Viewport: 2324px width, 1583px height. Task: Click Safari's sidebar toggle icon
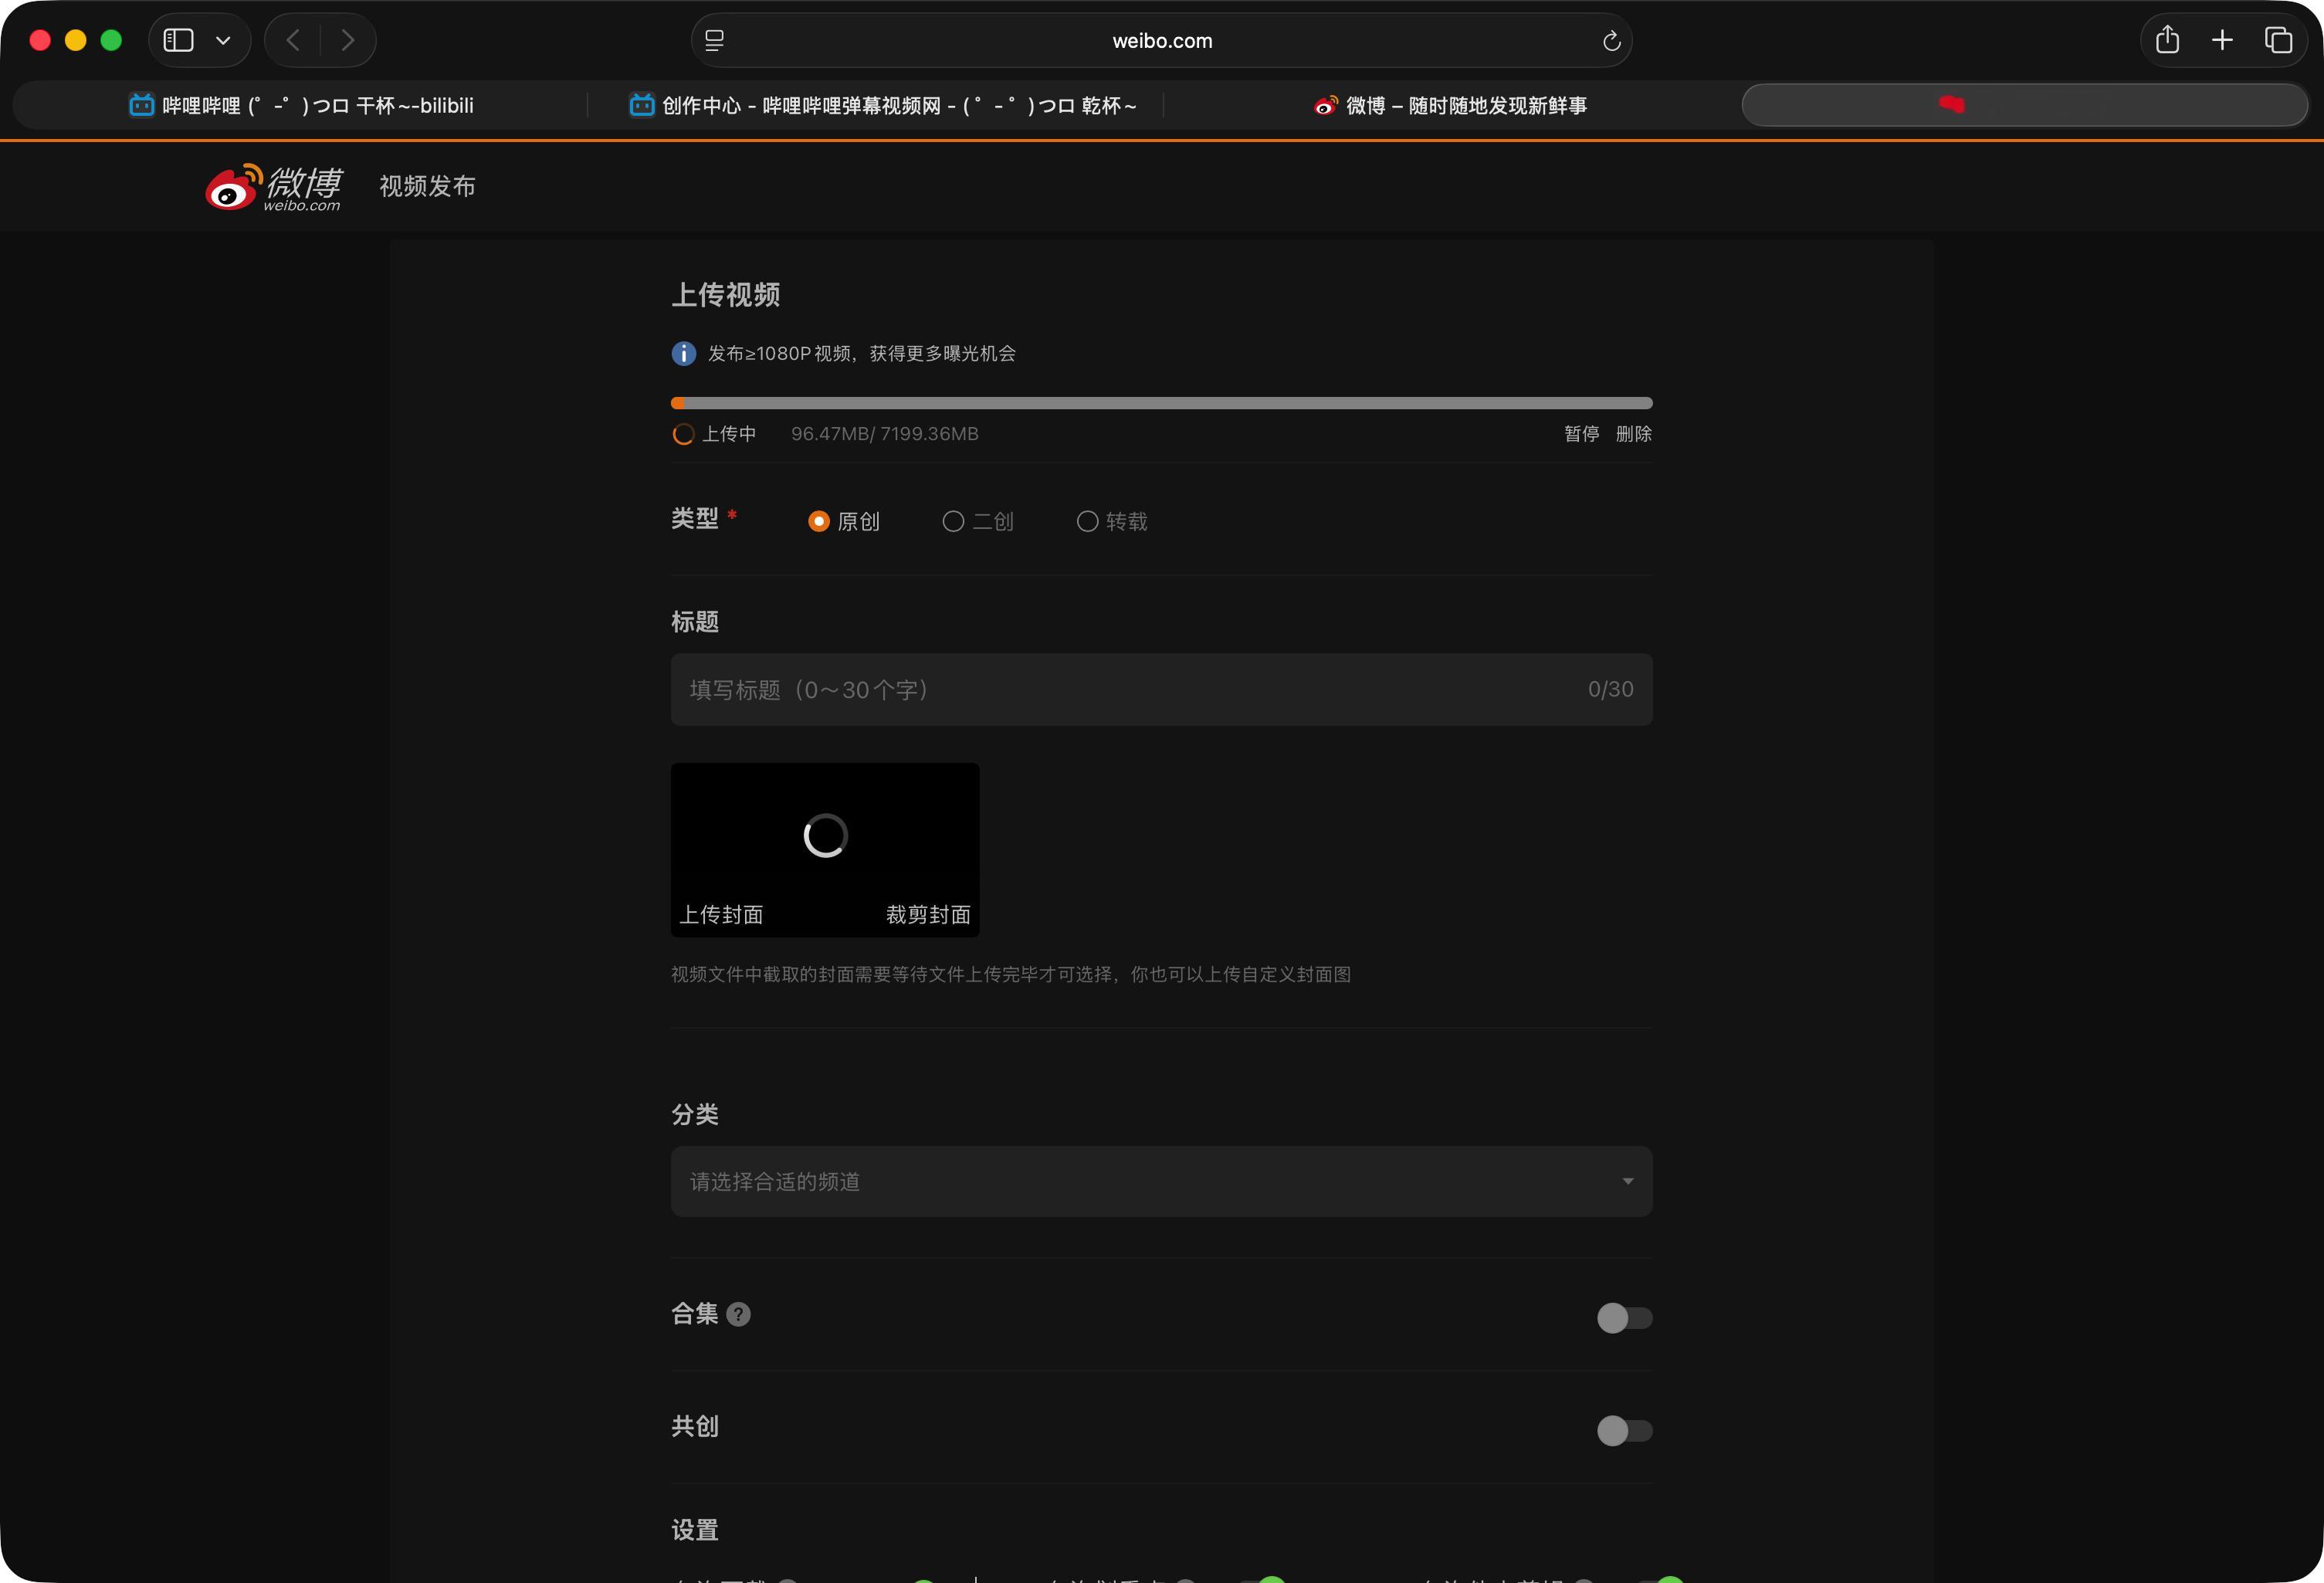[x=179, y=40]
